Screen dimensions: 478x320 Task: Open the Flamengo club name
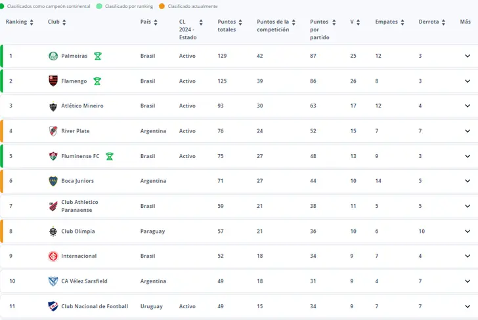tap(74, 81)
